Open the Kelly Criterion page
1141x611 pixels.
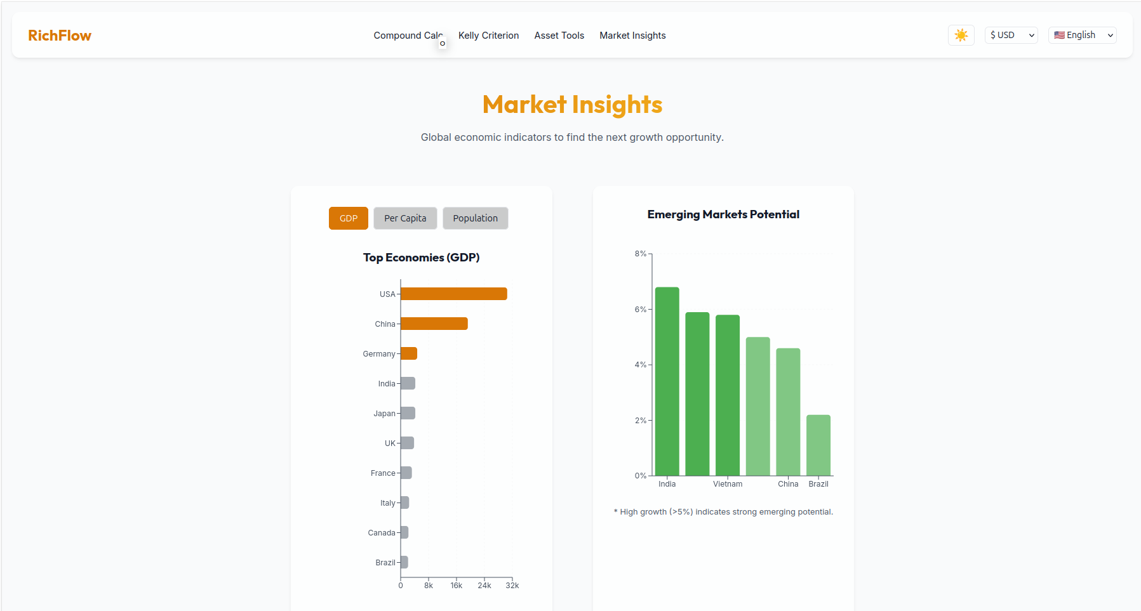click(x=488, y=36)
